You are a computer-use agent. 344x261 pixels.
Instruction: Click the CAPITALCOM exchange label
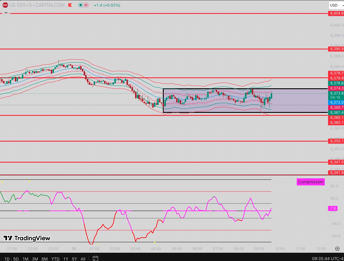coord(50,5)
